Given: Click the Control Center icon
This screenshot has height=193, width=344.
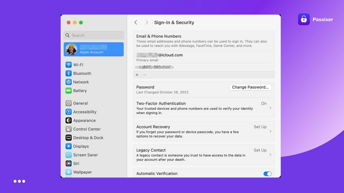Looking at the screenshot, I should click(68, 129).
